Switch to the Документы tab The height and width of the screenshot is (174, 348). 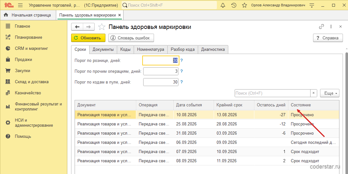pyautogui.click(x=103, y=50)
